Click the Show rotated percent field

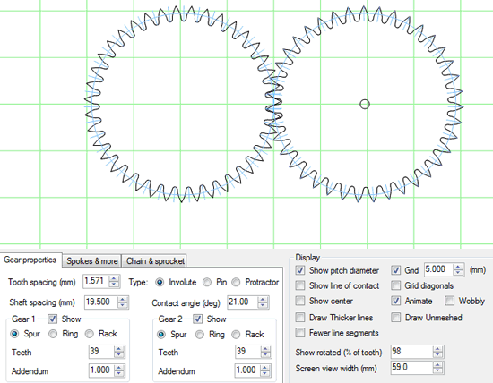(412, 352)
